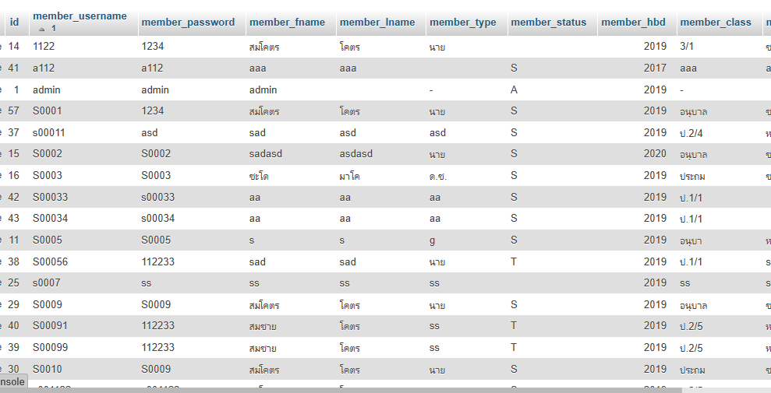The width and height of the screenshot is (771, 393).
Task: Sort table by member_password column
Action: pos(188,23)
